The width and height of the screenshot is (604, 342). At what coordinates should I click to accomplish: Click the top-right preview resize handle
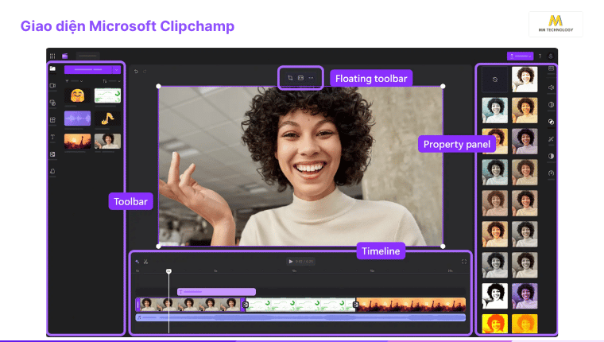[443, 87]
